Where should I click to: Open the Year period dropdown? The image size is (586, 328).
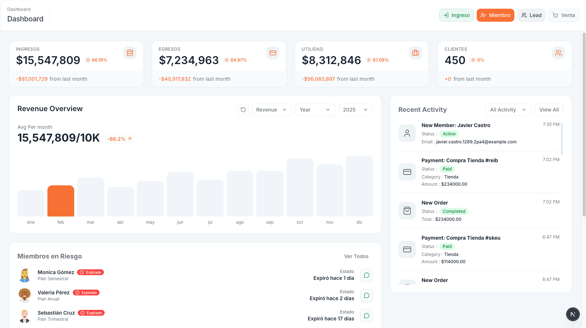click(x=315, y=109)
